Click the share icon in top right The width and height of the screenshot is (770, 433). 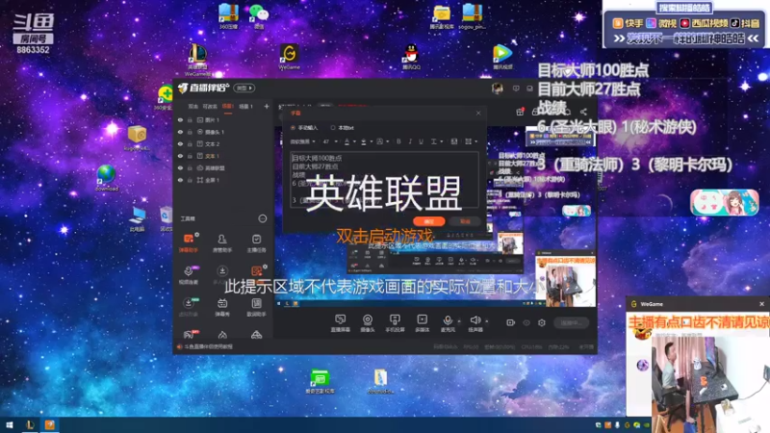point(583,112)
